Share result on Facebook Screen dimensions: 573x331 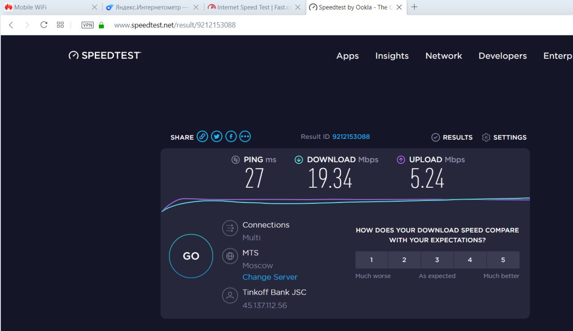tap(231, 137)
